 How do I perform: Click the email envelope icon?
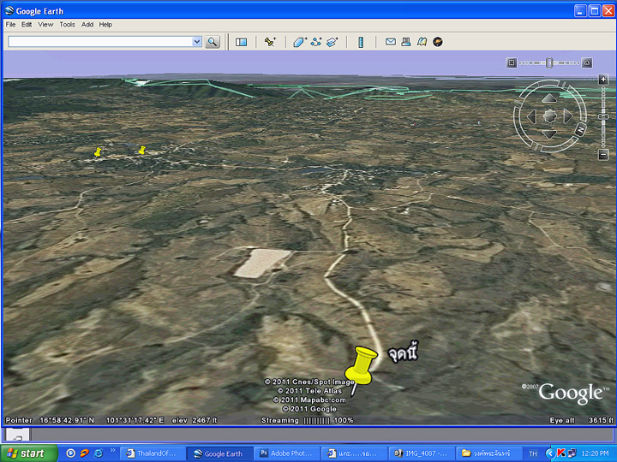390,41
